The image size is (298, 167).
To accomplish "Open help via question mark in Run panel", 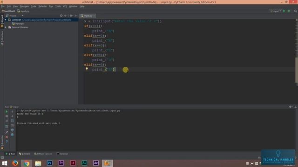I will pos(7,141).
